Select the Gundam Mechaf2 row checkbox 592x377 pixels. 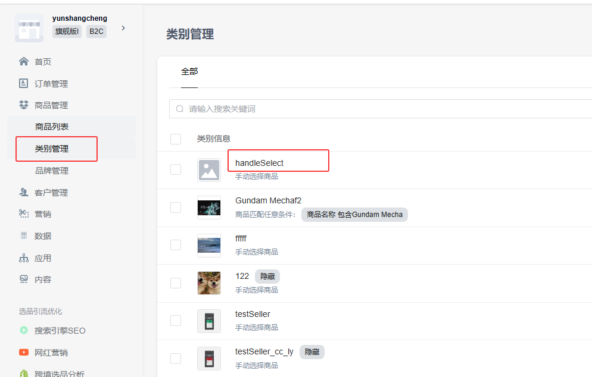click(x=176, y=208)
